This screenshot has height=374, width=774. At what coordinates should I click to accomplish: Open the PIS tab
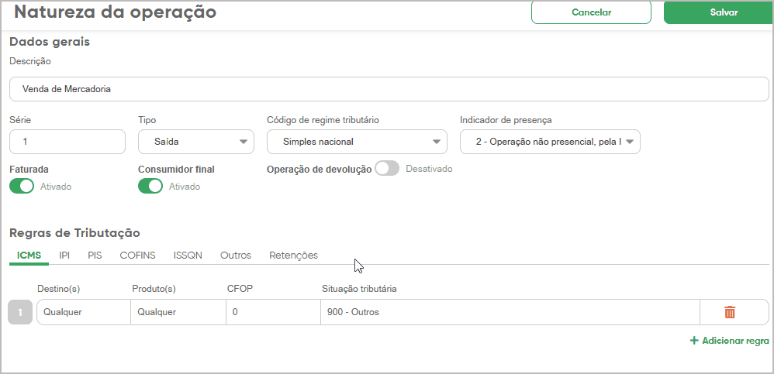95,256
